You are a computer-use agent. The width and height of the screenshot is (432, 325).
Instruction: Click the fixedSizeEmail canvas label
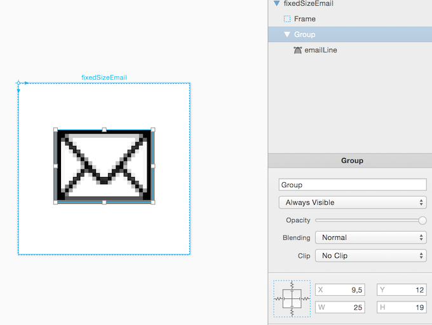pos(104,77)
